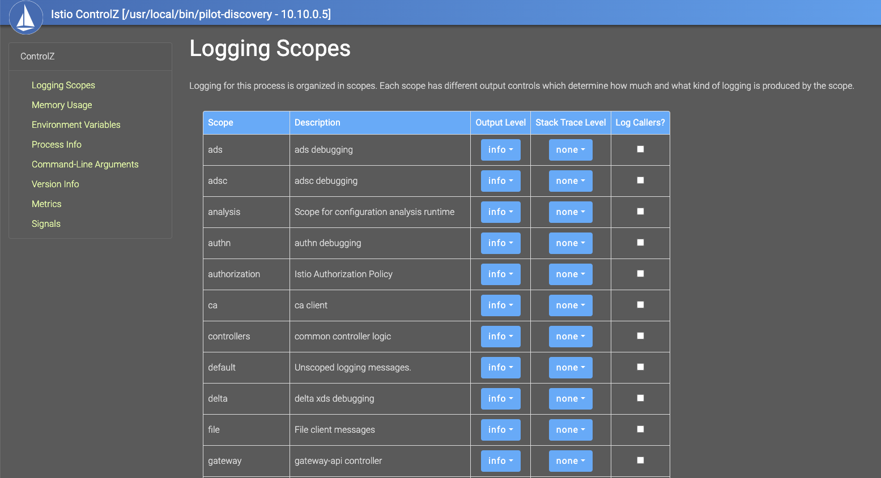The image size is (881, 478).
Task: Change delta output level
Action: point(500,399)
